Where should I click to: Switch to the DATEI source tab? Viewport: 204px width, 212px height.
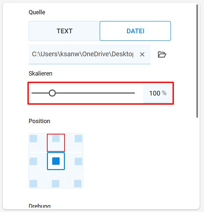135,31
